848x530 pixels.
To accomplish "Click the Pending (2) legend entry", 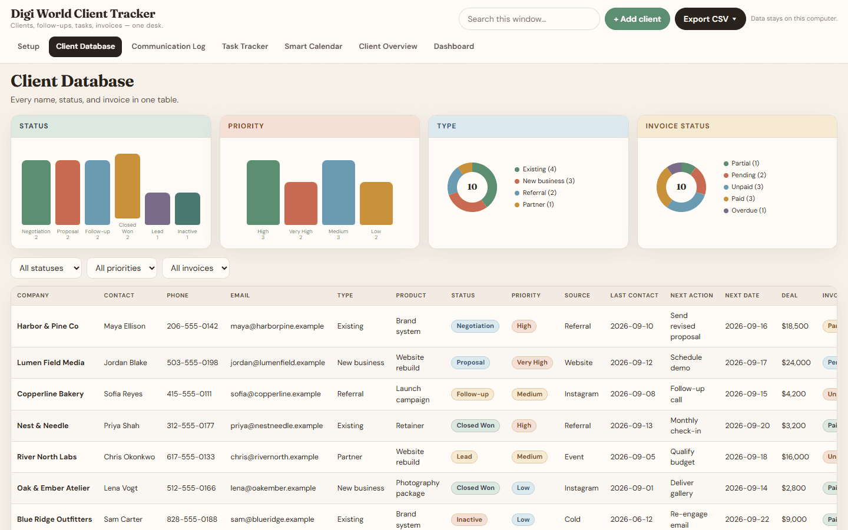I will click(x=745, y=175).
